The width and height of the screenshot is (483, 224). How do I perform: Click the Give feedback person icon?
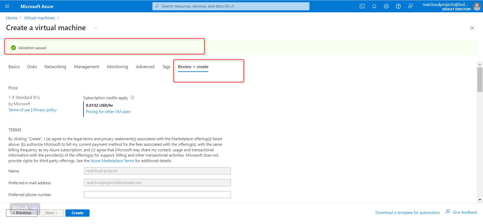pyautogui.click(x=448, y=212)
